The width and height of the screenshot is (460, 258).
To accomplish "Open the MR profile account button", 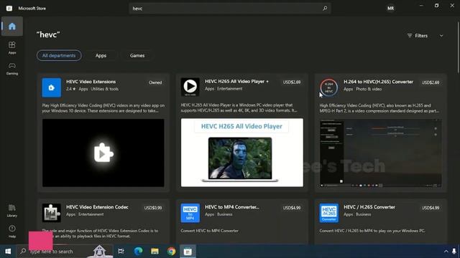I will [x=390, y=8].
